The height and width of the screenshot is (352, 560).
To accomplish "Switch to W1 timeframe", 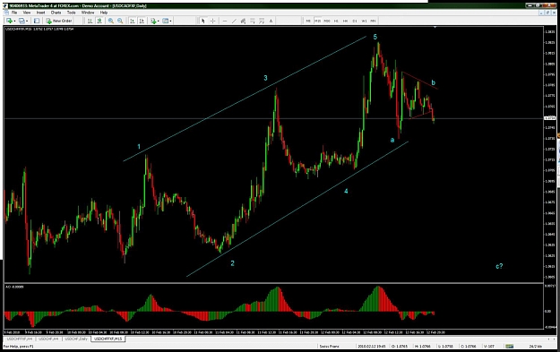I will tap(364, 21).
